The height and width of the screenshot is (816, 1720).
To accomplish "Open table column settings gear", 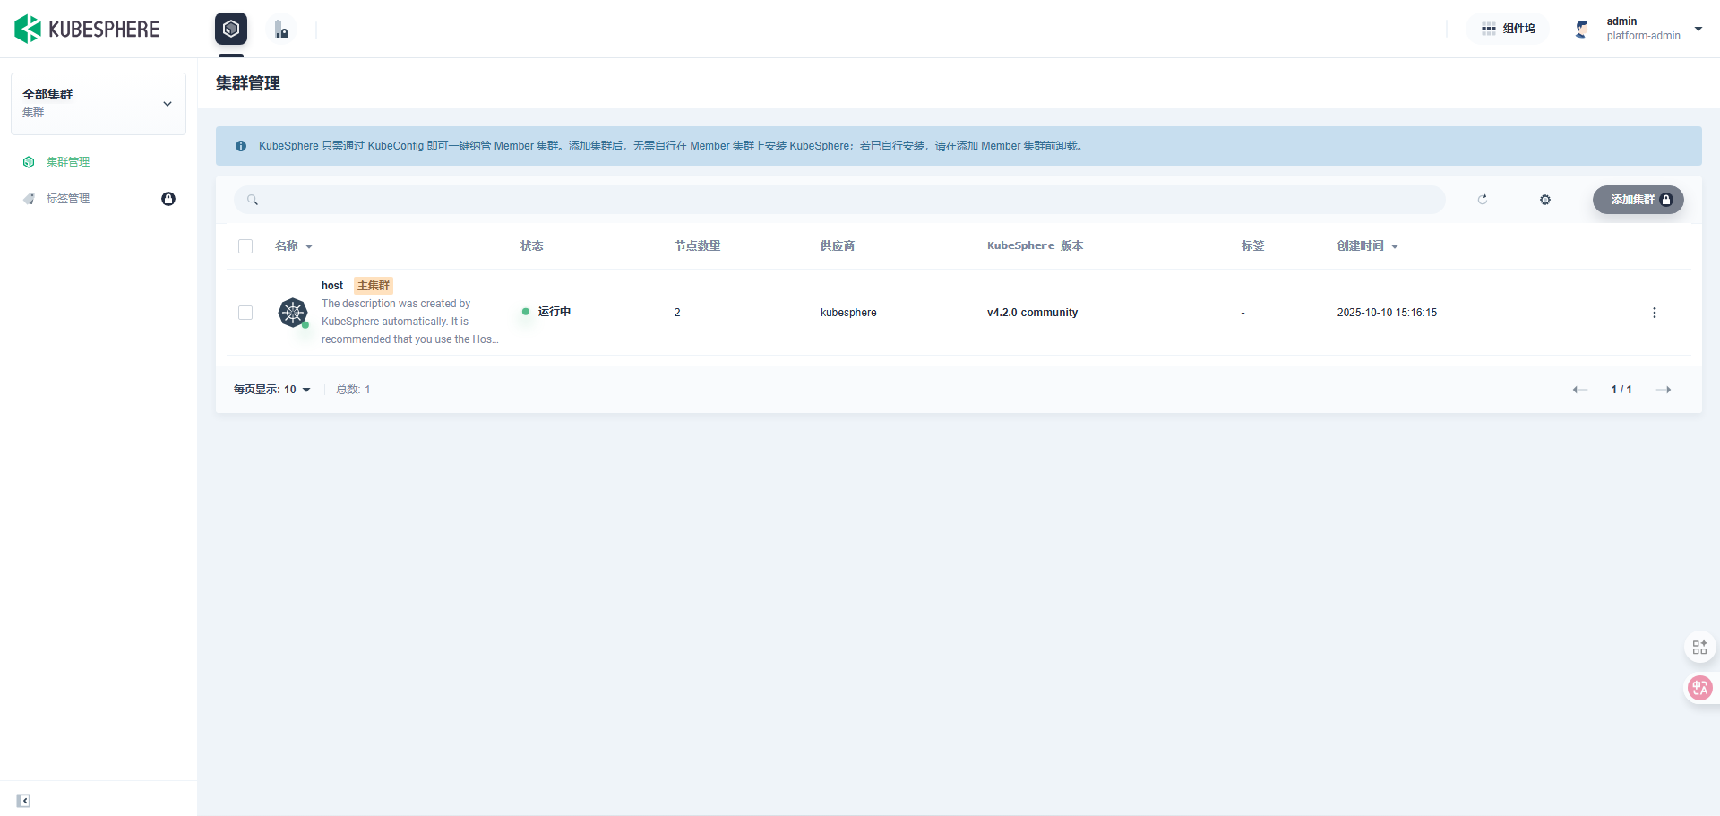I will (x=1545, y=200).
